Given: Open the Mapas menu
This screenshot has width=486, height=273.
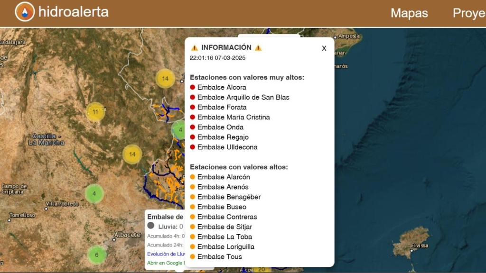Looking at the screenshot, I should 409,13.
